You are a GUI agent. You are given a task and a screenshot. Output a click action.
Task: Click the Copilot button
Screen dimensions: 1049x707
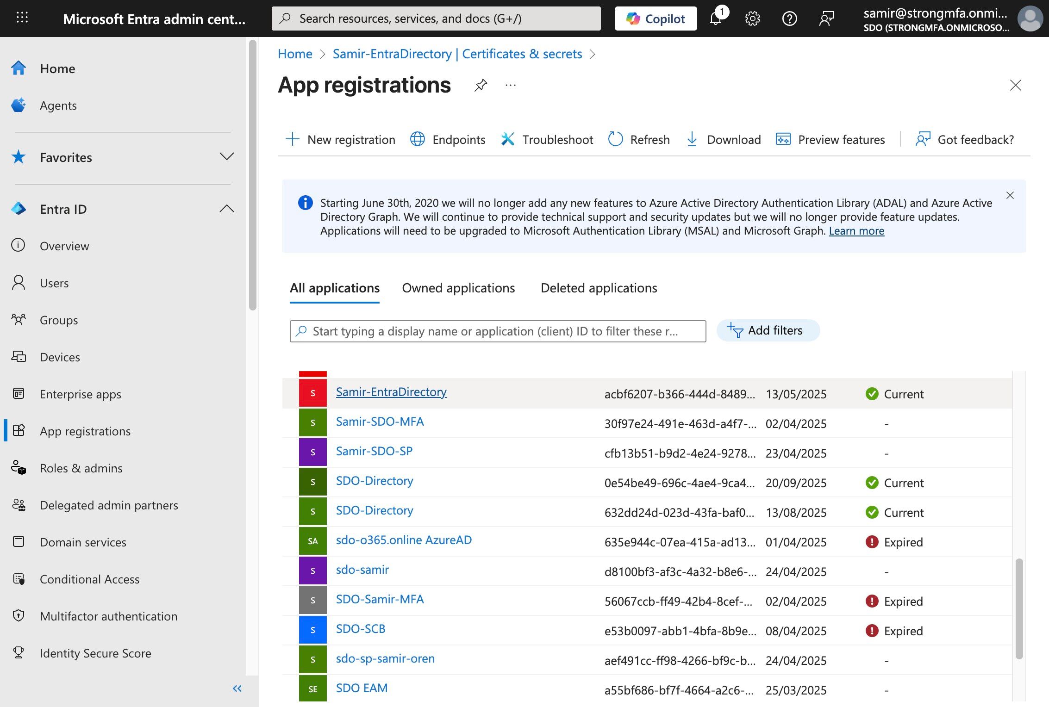click(656, 19)
